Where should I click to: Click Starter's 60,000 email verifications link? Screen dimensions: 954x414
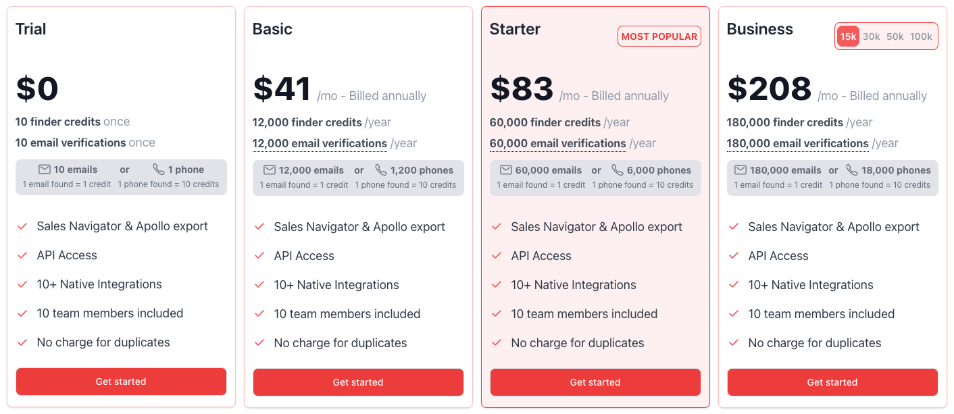557,143
